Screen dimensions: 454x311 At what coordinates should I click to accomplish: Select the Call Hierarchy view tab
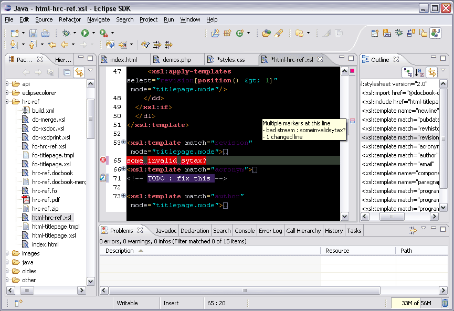pos(304,230)
